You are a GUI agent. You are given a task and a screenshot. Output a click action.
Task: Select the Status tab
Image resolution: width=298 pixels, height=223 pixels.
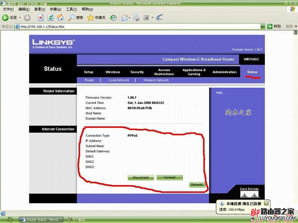click(252, 72)
